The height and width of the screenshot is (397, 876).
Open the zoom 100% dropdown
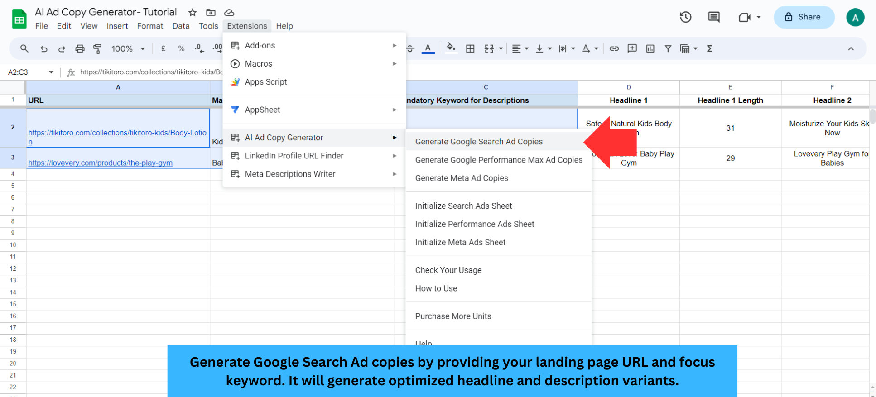click(128, 49)
